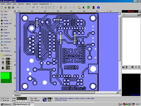Open SMD height 1.80 preset button
Image resolution: width=141 pixels, height=106 pixels.
[11, 69]
